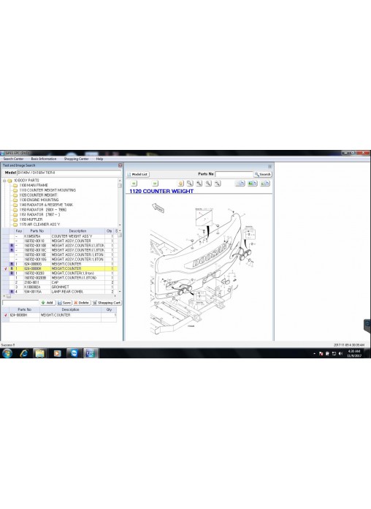The image size is (371, 509).
Task: Click the previous page green arrow icon
Action: tap(134, 184)
